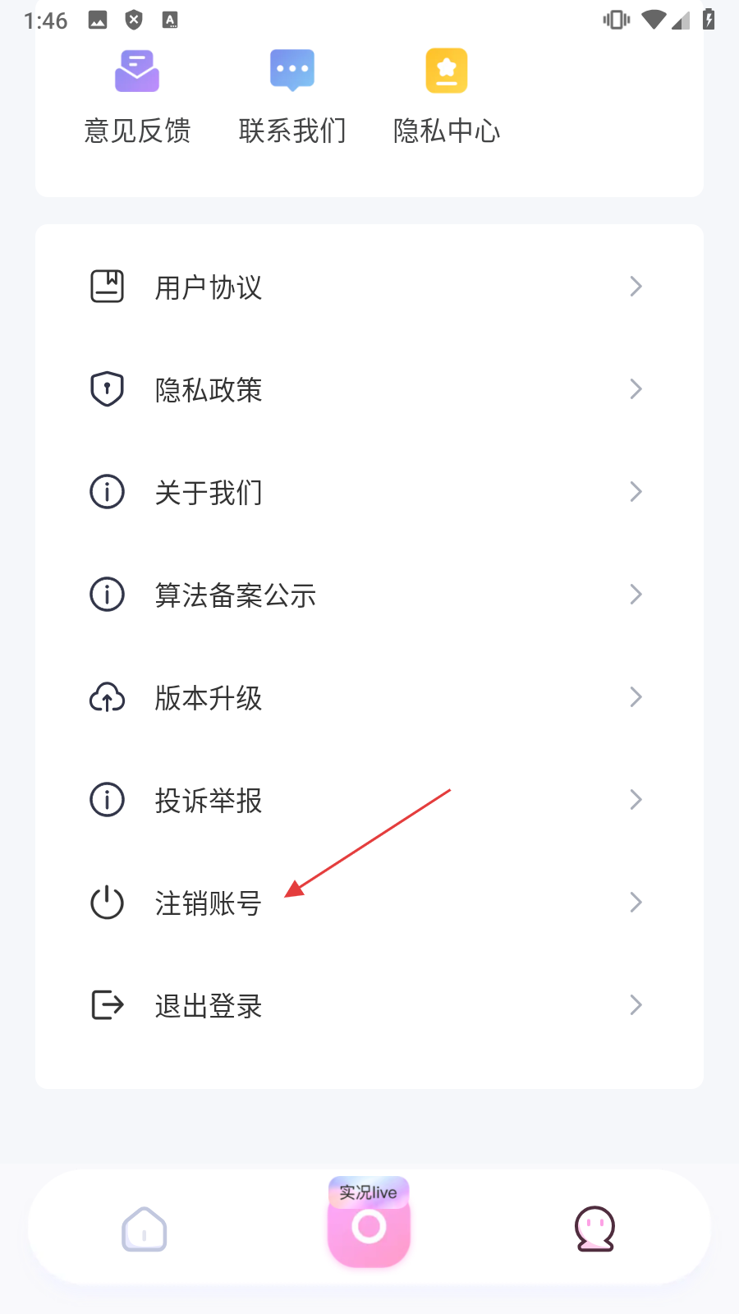Open the 版本升级 entry
The height and width of the screenshot is (1314, 739).
pos(209,698)
